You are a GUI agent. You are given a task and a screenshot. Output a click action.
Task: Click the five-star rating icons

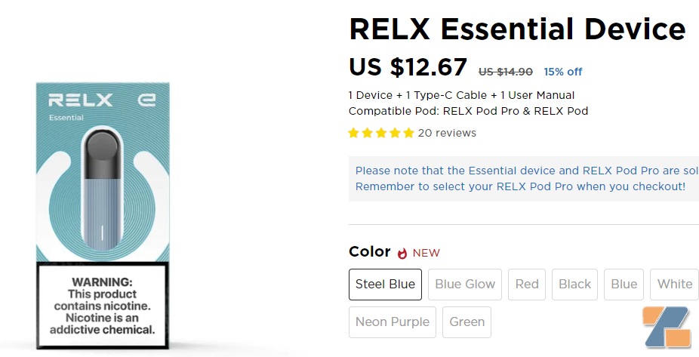point(381,133)
